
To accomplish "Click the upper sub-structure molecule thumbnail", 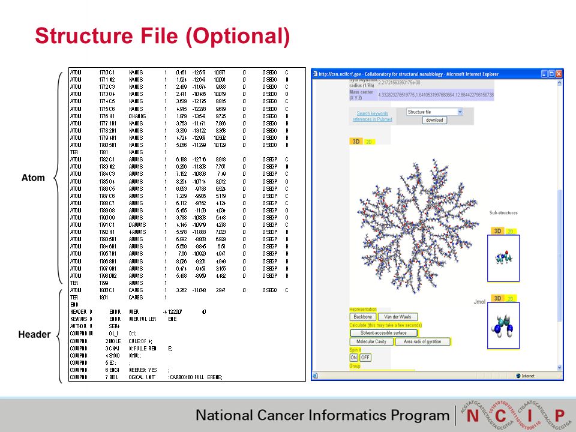I will pyautogui.click(x=503, y=258).
